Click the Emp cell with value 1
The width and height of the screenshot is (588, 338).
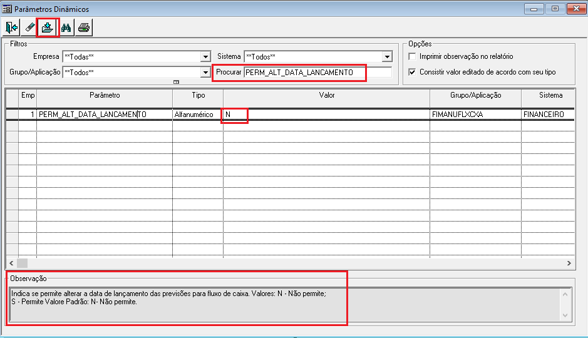tap(28, 115)
